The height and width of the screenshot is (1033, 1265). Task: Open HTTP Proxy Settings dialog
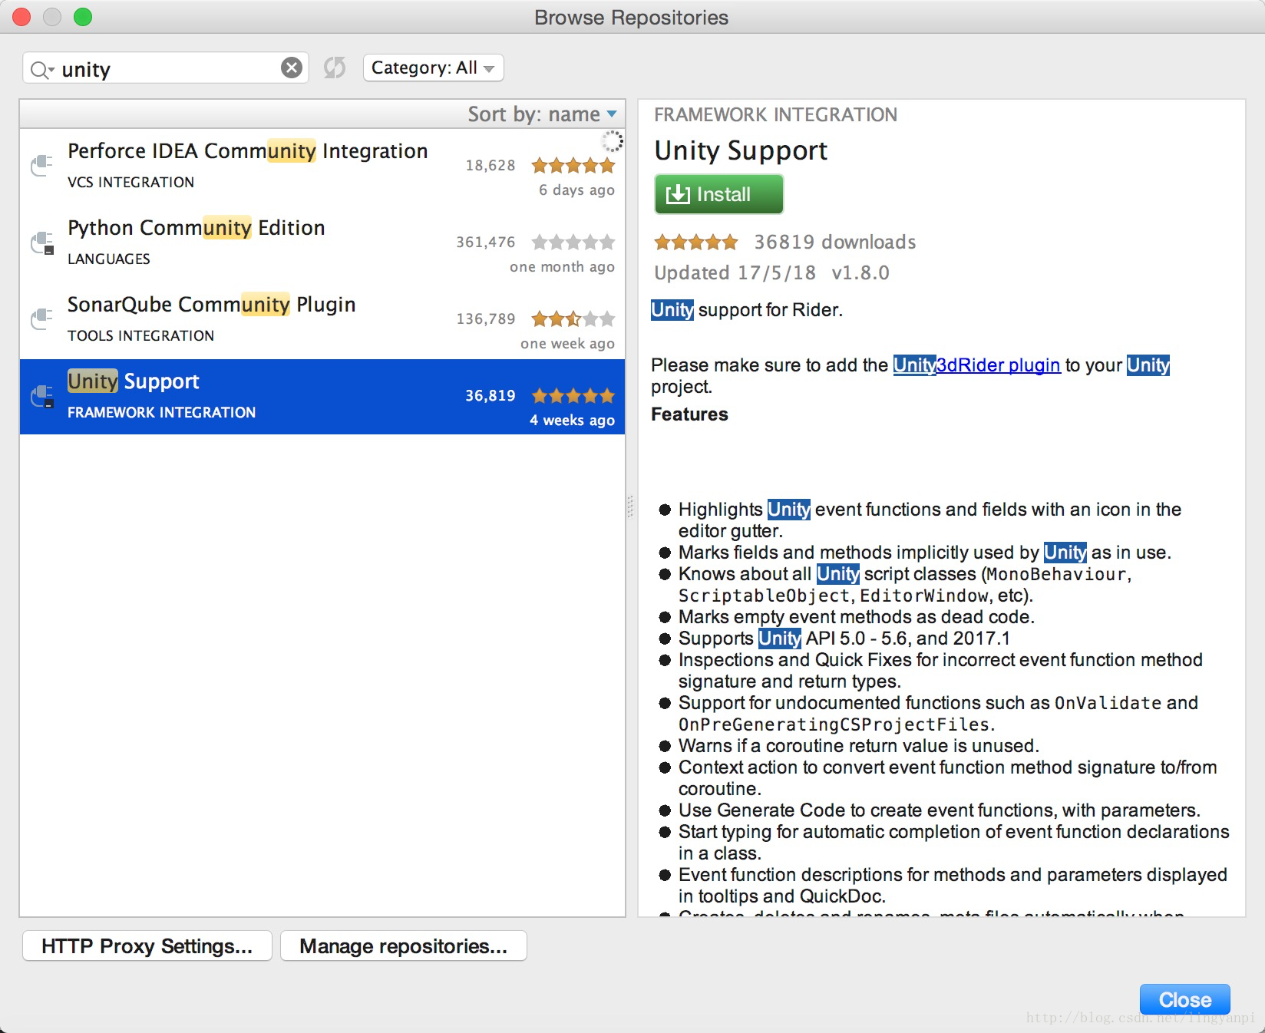(x=147, y=946)
